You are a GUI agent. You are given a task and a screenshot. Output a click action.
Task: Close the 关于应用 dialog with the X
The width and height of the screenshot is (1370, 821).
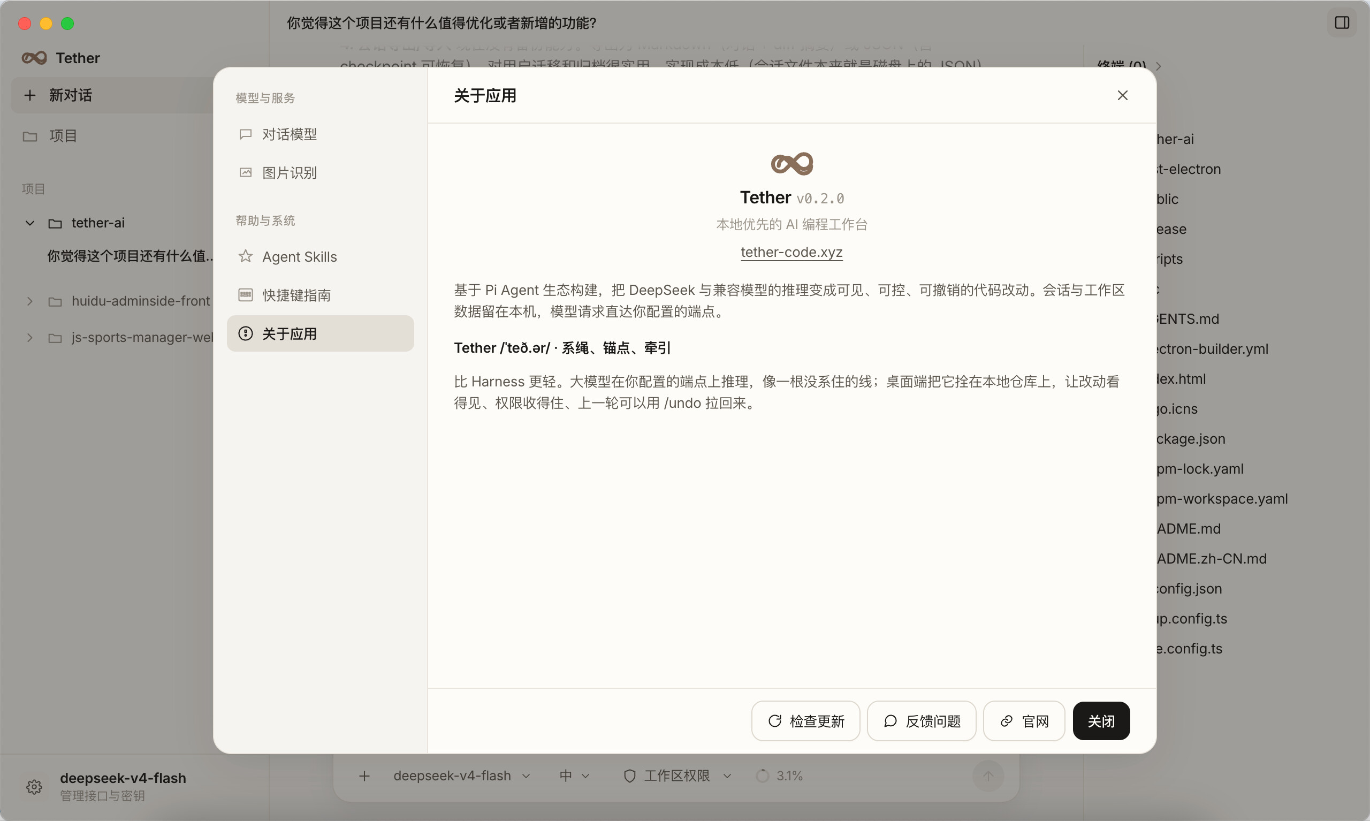[x=1122, y=96]
